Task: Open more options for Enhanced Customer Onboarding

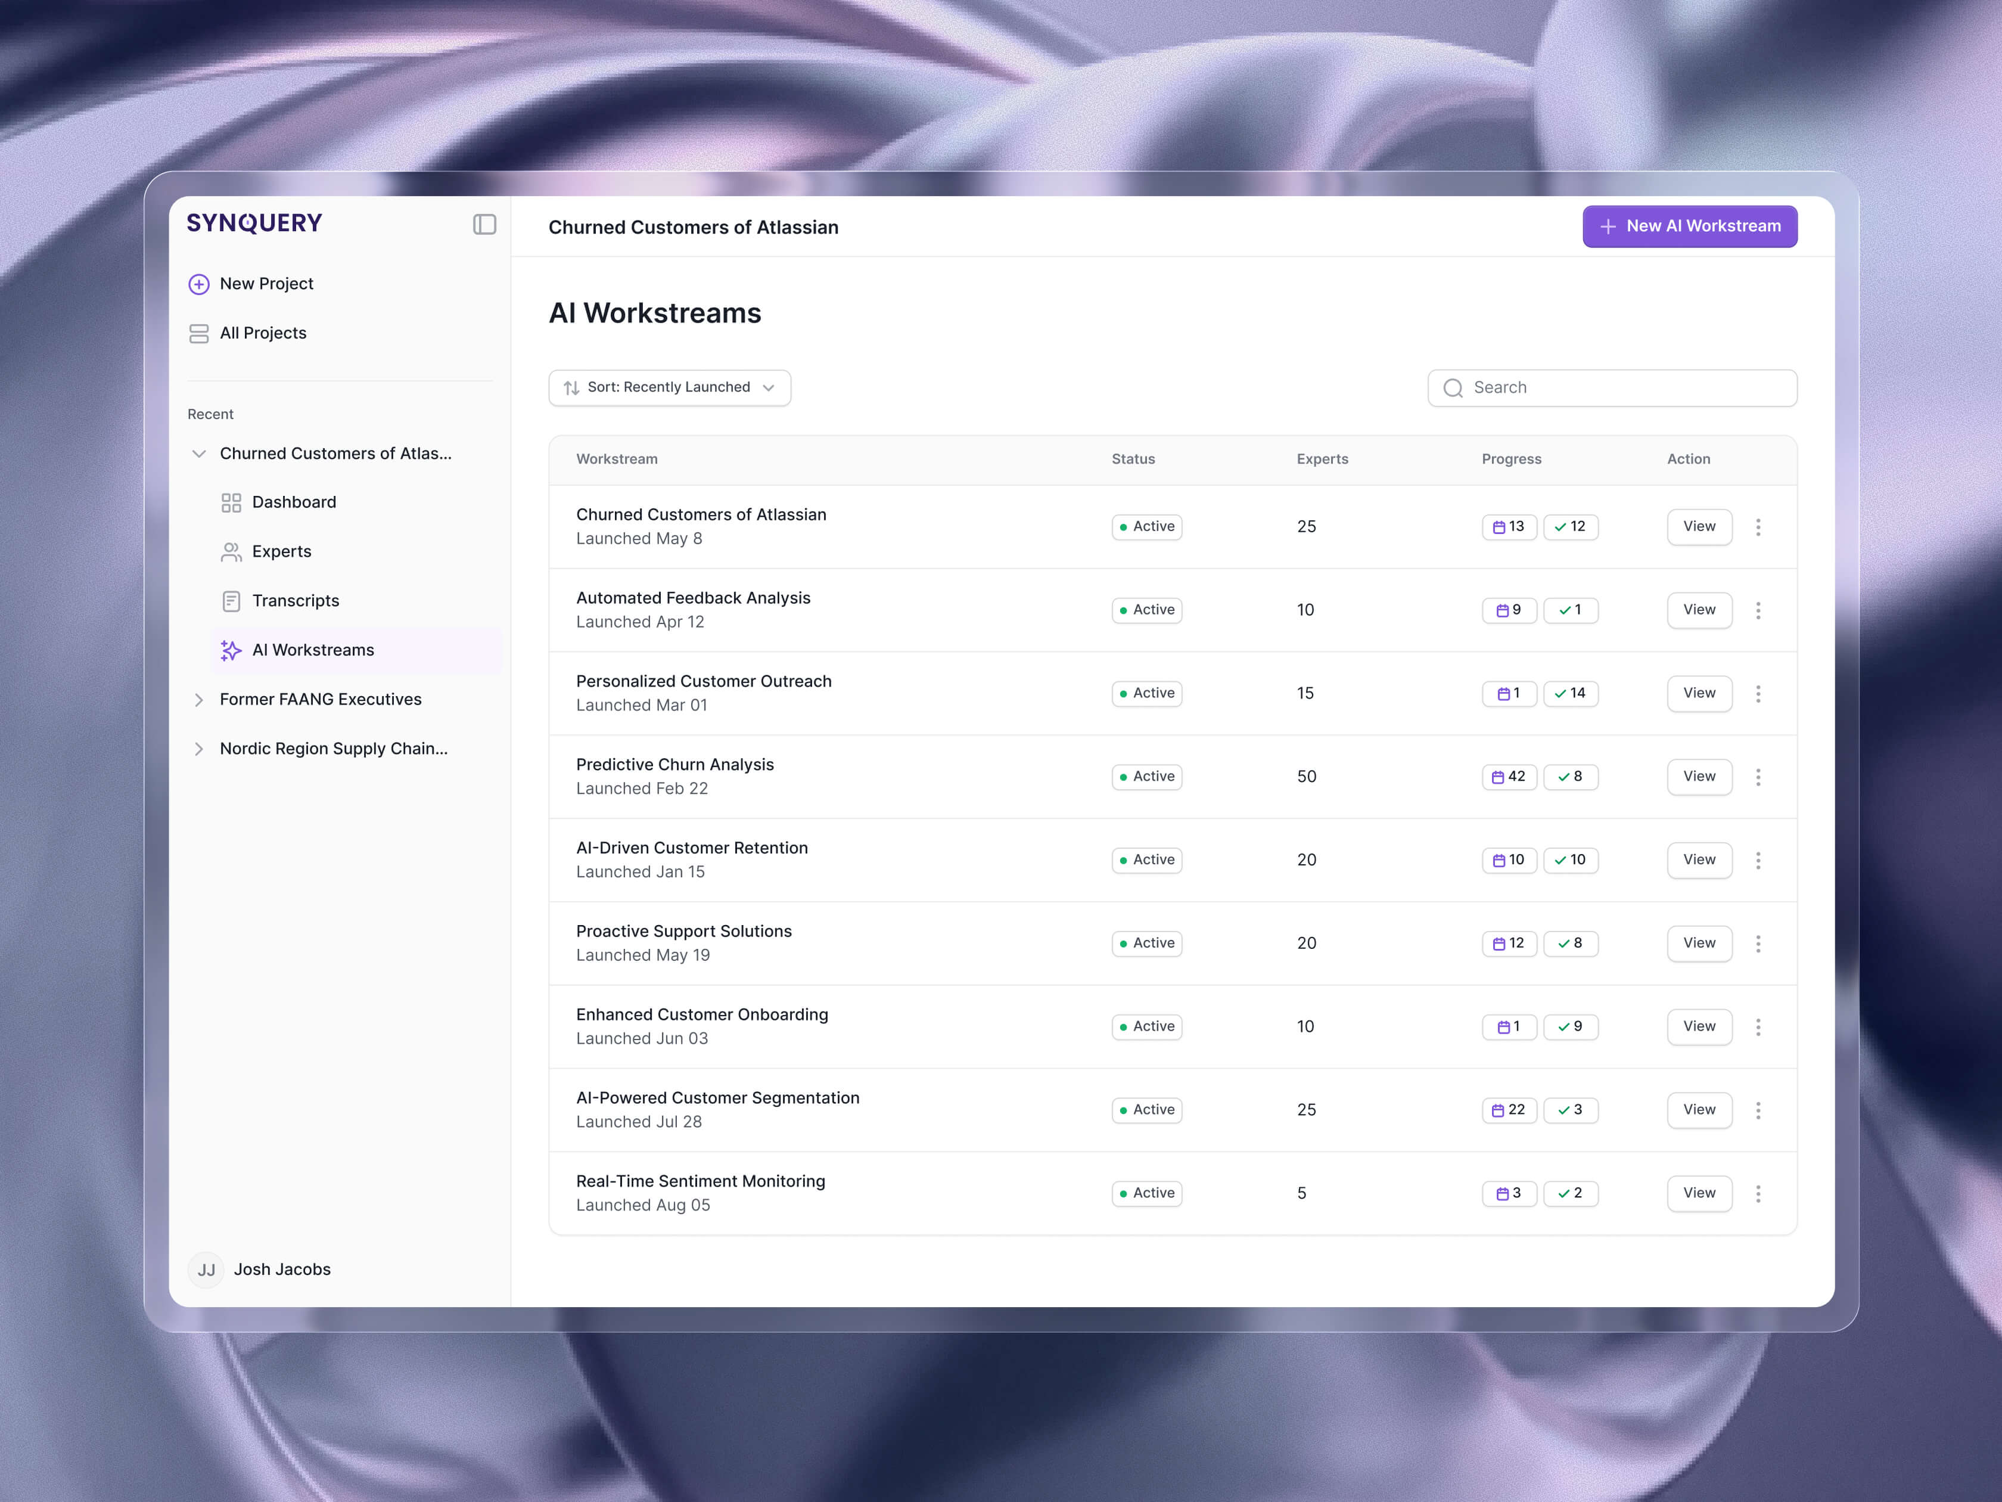Action: click(1758, 1027)
